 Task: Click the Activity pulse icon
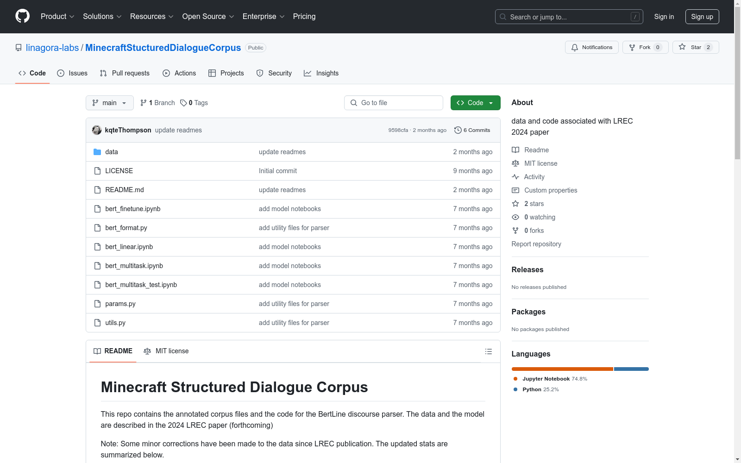(x=515, y=177)
